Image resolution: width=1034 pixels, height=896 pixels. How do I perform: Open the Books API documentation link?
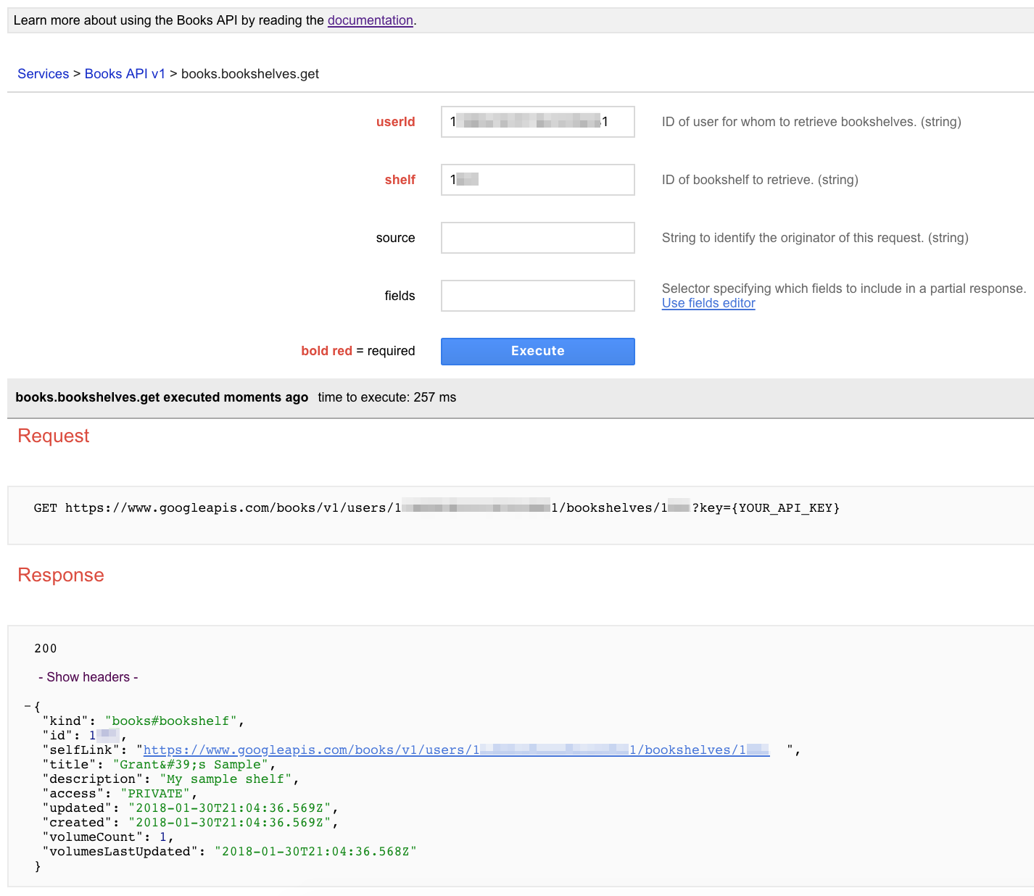370,20
